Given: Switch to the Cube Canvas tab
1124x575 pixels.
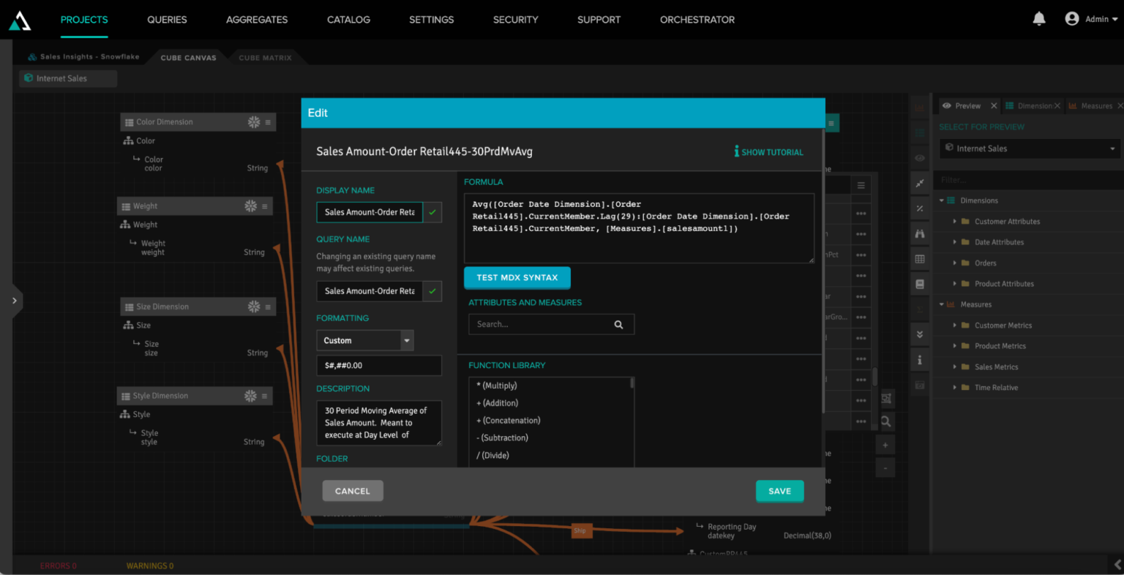Looking at the screenshot, I should (189, 58).
